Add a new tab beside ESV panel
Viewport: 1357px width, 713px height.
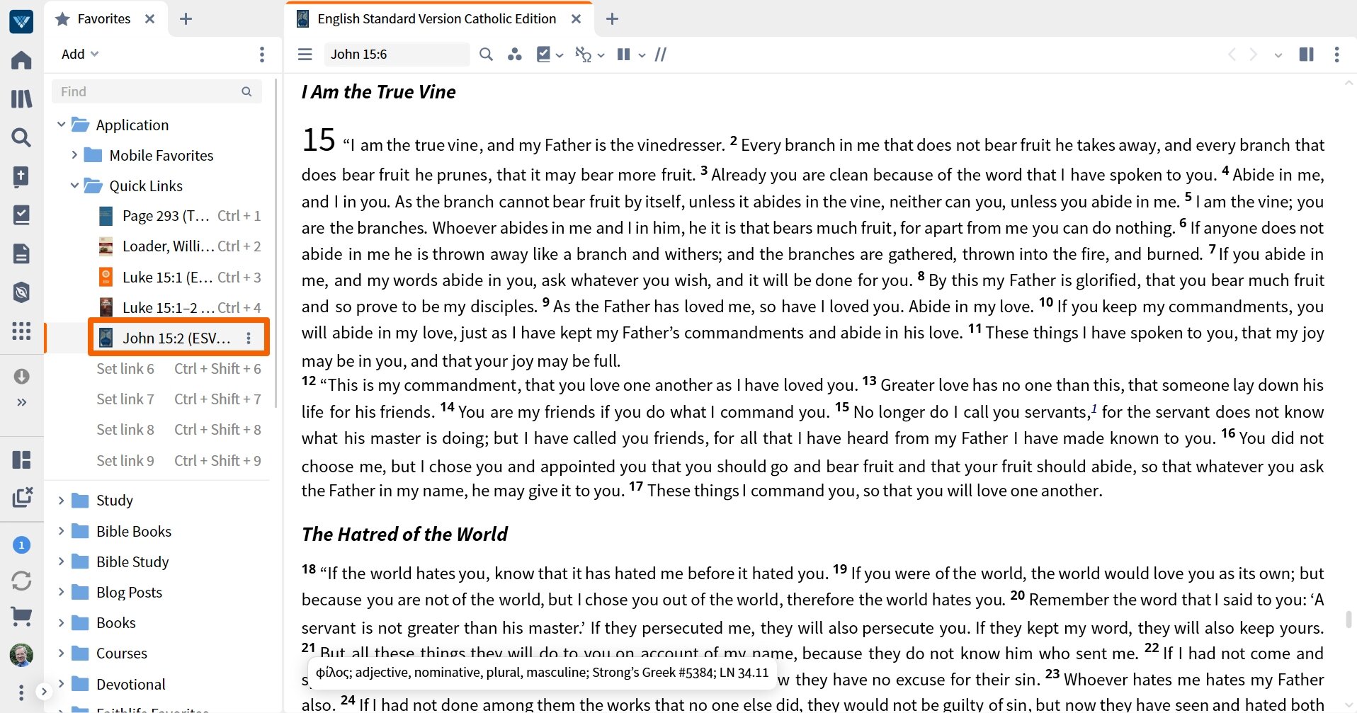tap(613, 19)
